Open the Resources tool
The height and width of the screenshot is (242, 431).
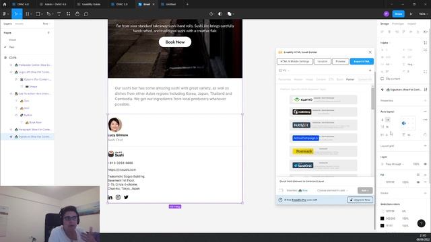point(68,14)
